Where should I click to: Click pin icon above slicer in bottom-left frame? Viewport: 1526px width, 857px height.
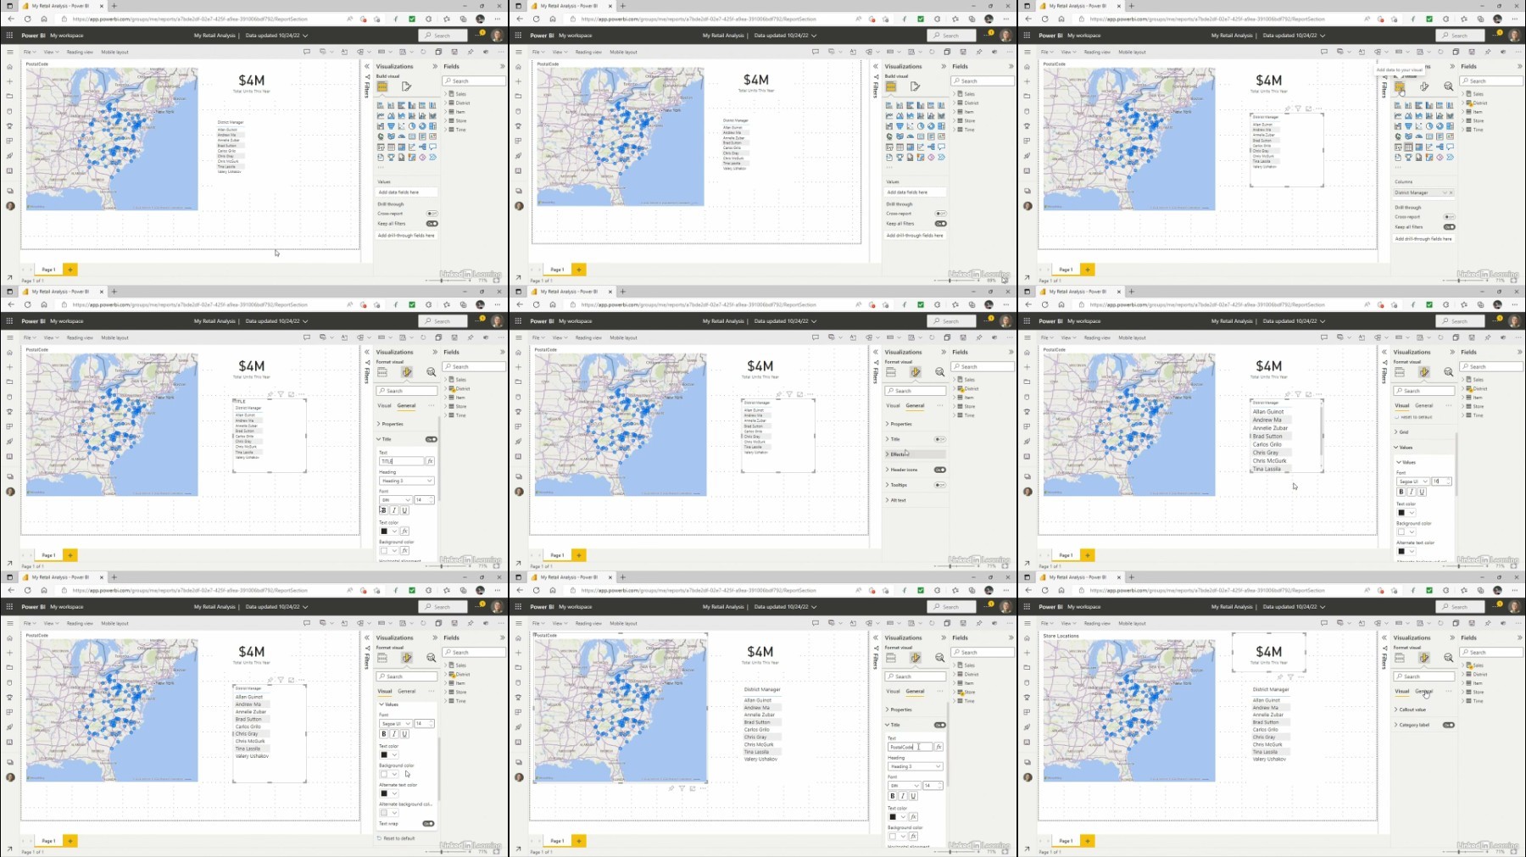click(270, 680)
